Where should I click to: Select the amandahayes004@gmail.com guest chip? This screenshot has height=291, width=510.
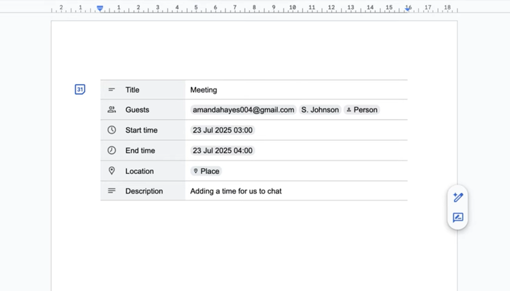[243, 109]
